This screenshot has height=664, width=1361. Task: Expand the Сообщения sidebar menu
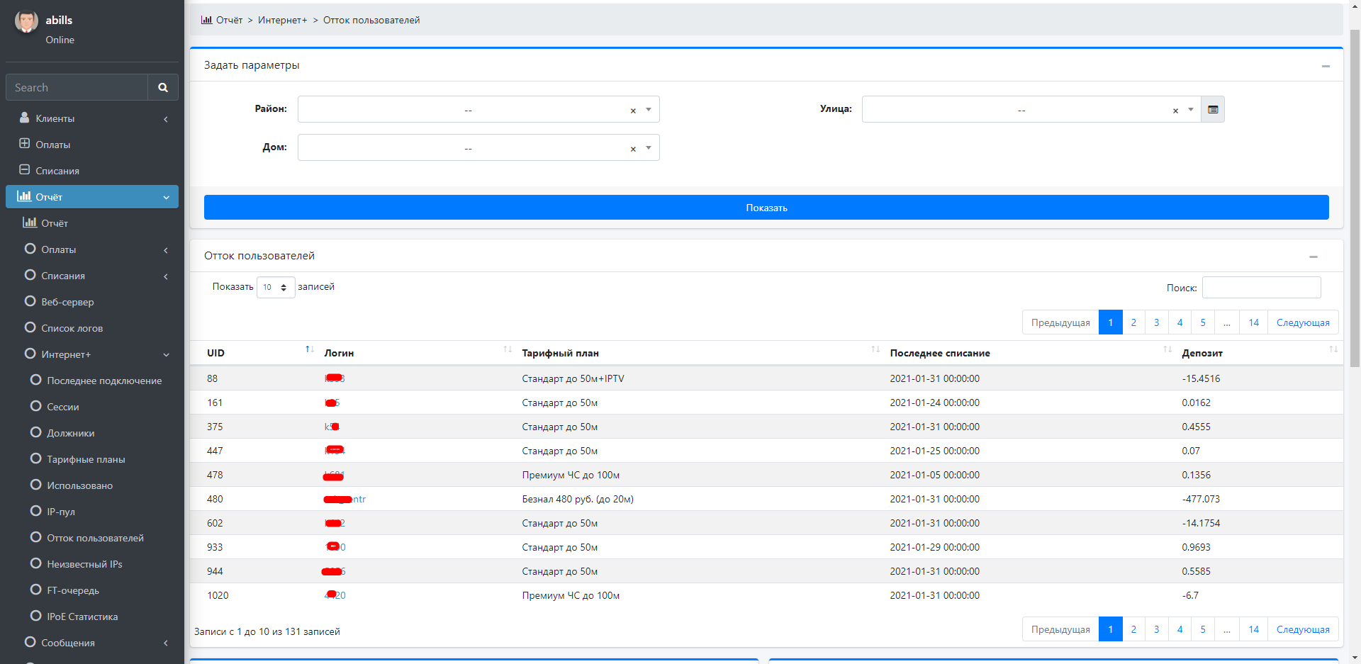point(92,643)
